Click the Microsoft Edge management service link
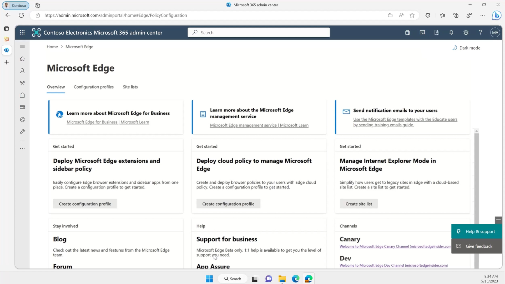 (259, 125)
